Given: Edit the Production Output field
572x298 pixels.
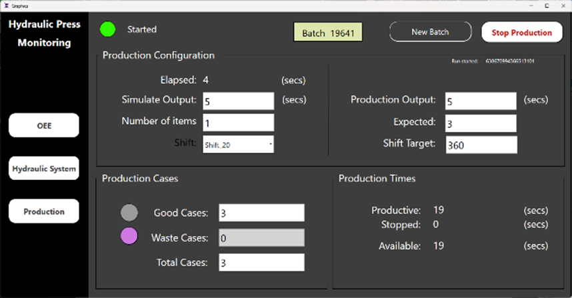Looking at the screenshot, I should point(481,101).
